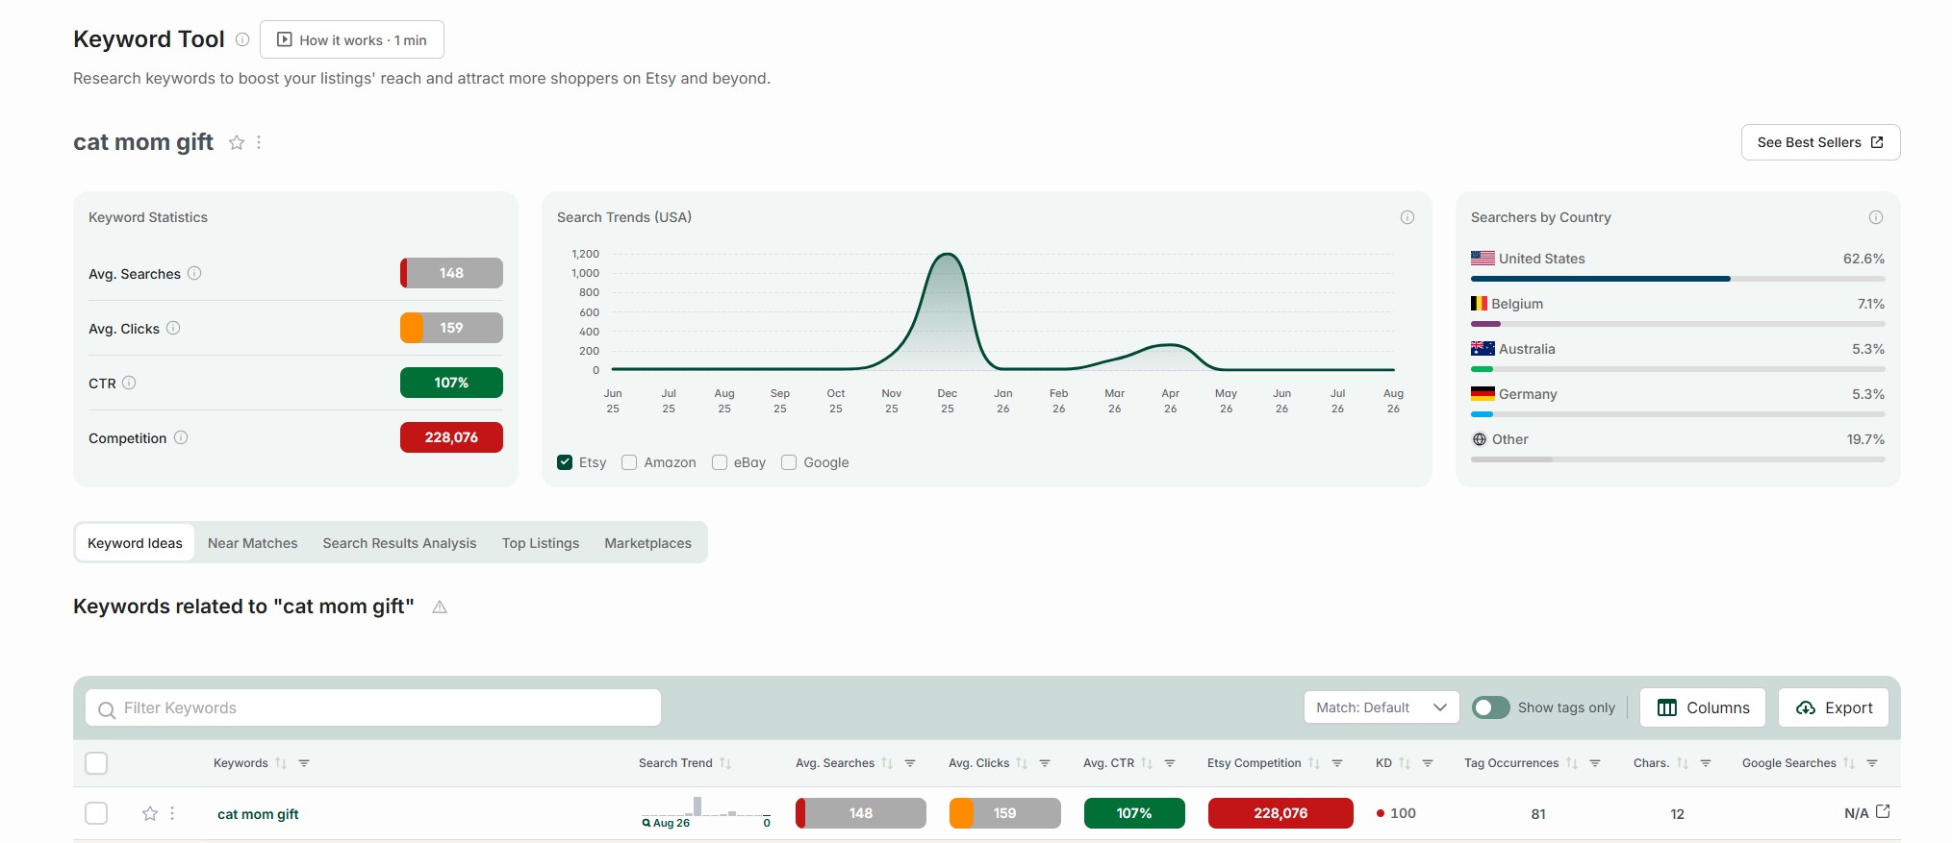Viewport: 1952px width, 843px height.
Task: Watch How it works video
Action: click(x=352, y=39)
